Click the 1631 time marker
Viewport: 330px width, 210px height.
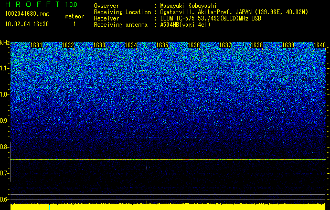click(x=36, y=45)
